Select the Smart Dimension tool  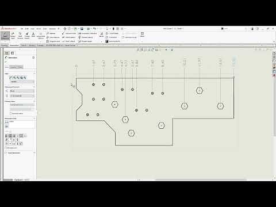point(5,36)
